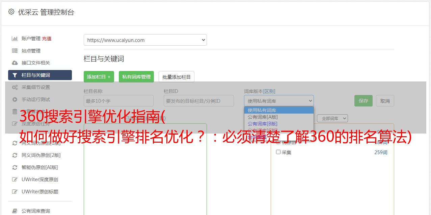The image size is (431, 215).
Task: Click the gear icon beside 优采云 管理控制台
Action: [x=11, y=12]
